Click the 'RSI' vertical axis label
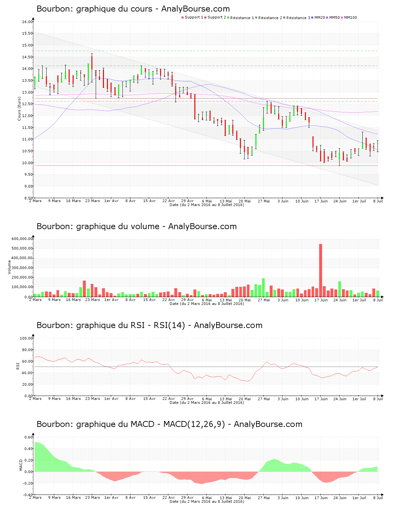The image size is (396, 511). 18,366
